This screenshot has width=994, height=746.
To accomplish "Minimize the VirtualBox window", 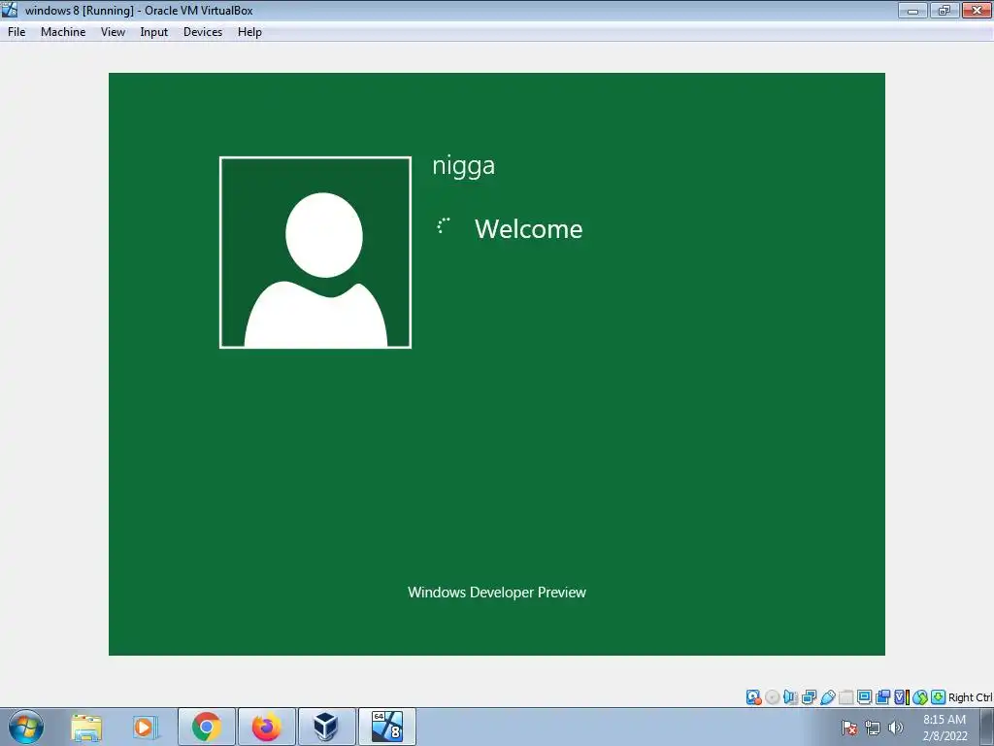I will coord(912,10).
